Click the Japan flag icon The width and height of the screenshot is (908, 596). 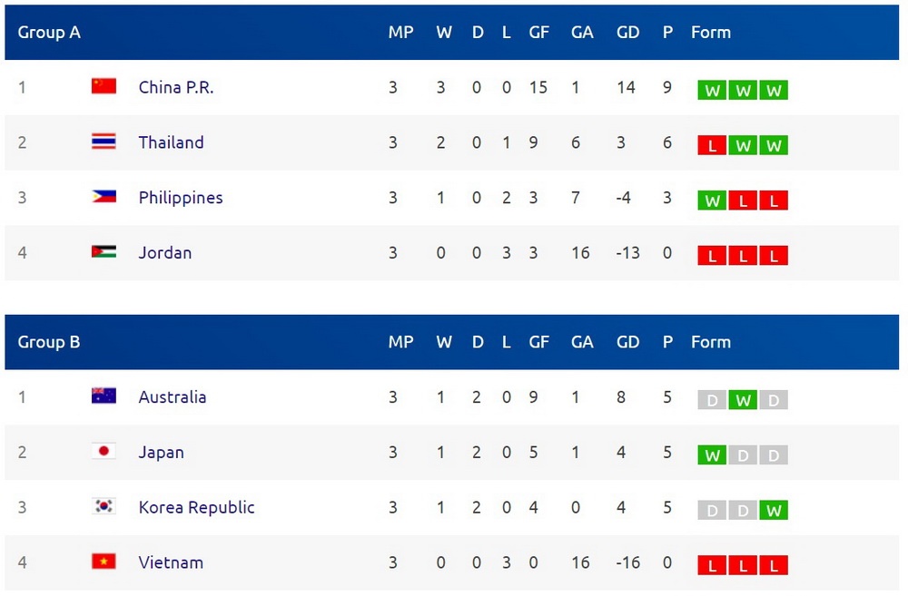[x=104, y=452]
